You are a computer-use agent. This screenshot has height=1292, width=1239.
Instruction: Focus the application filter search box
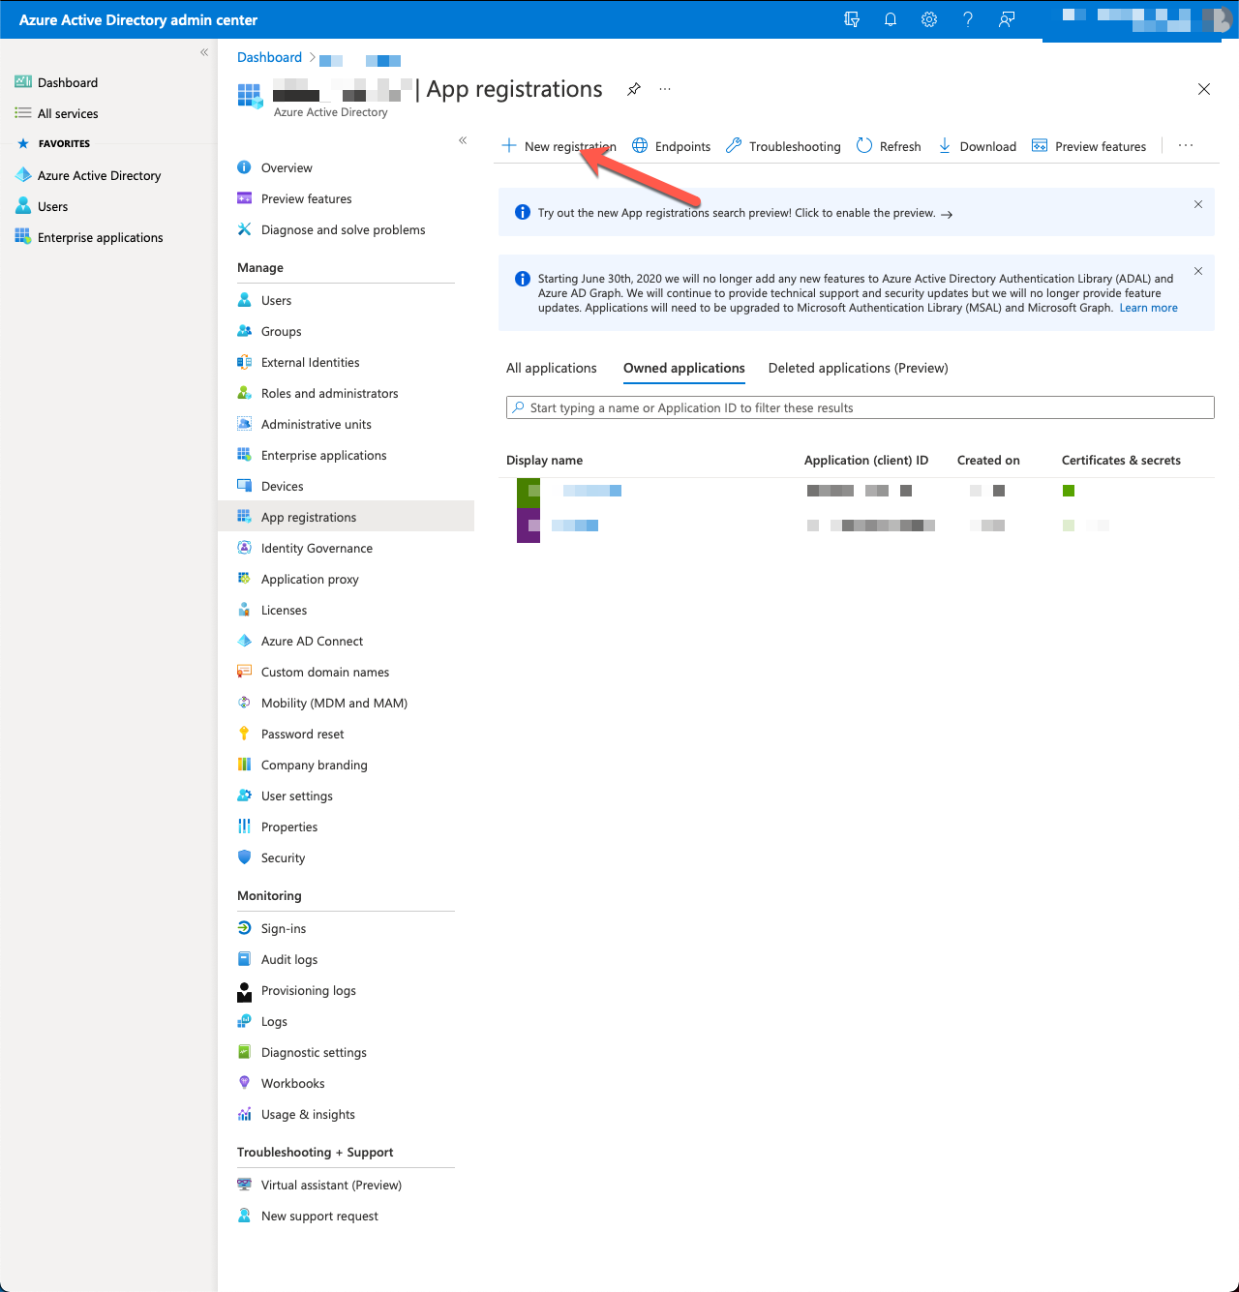tap(861, 407)
